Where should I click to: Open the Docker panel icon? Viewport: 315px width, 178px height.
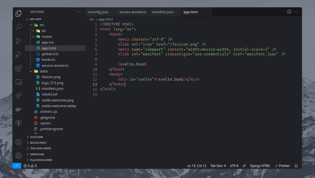click(x=19, y=109)
